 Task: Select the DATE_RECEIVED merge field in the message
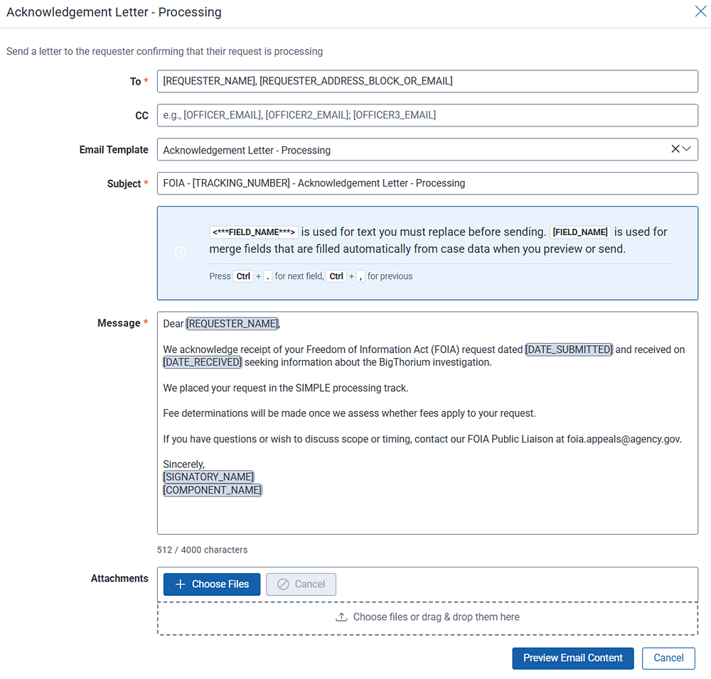coord(202,362)
